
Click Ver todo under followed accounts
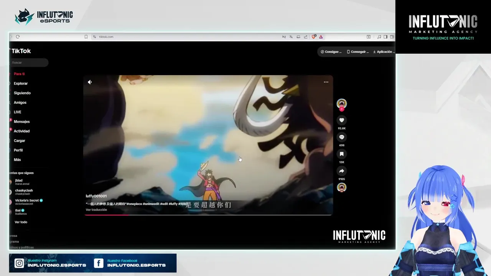(x=21, y=222)
